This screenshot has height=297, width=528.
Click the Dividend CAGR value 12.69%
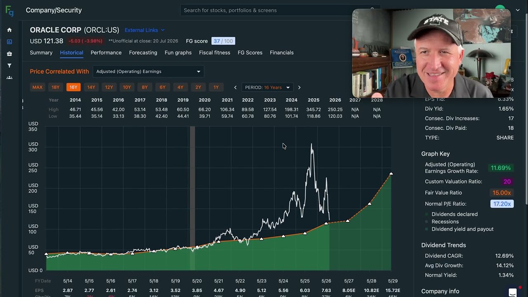[504, 256]
